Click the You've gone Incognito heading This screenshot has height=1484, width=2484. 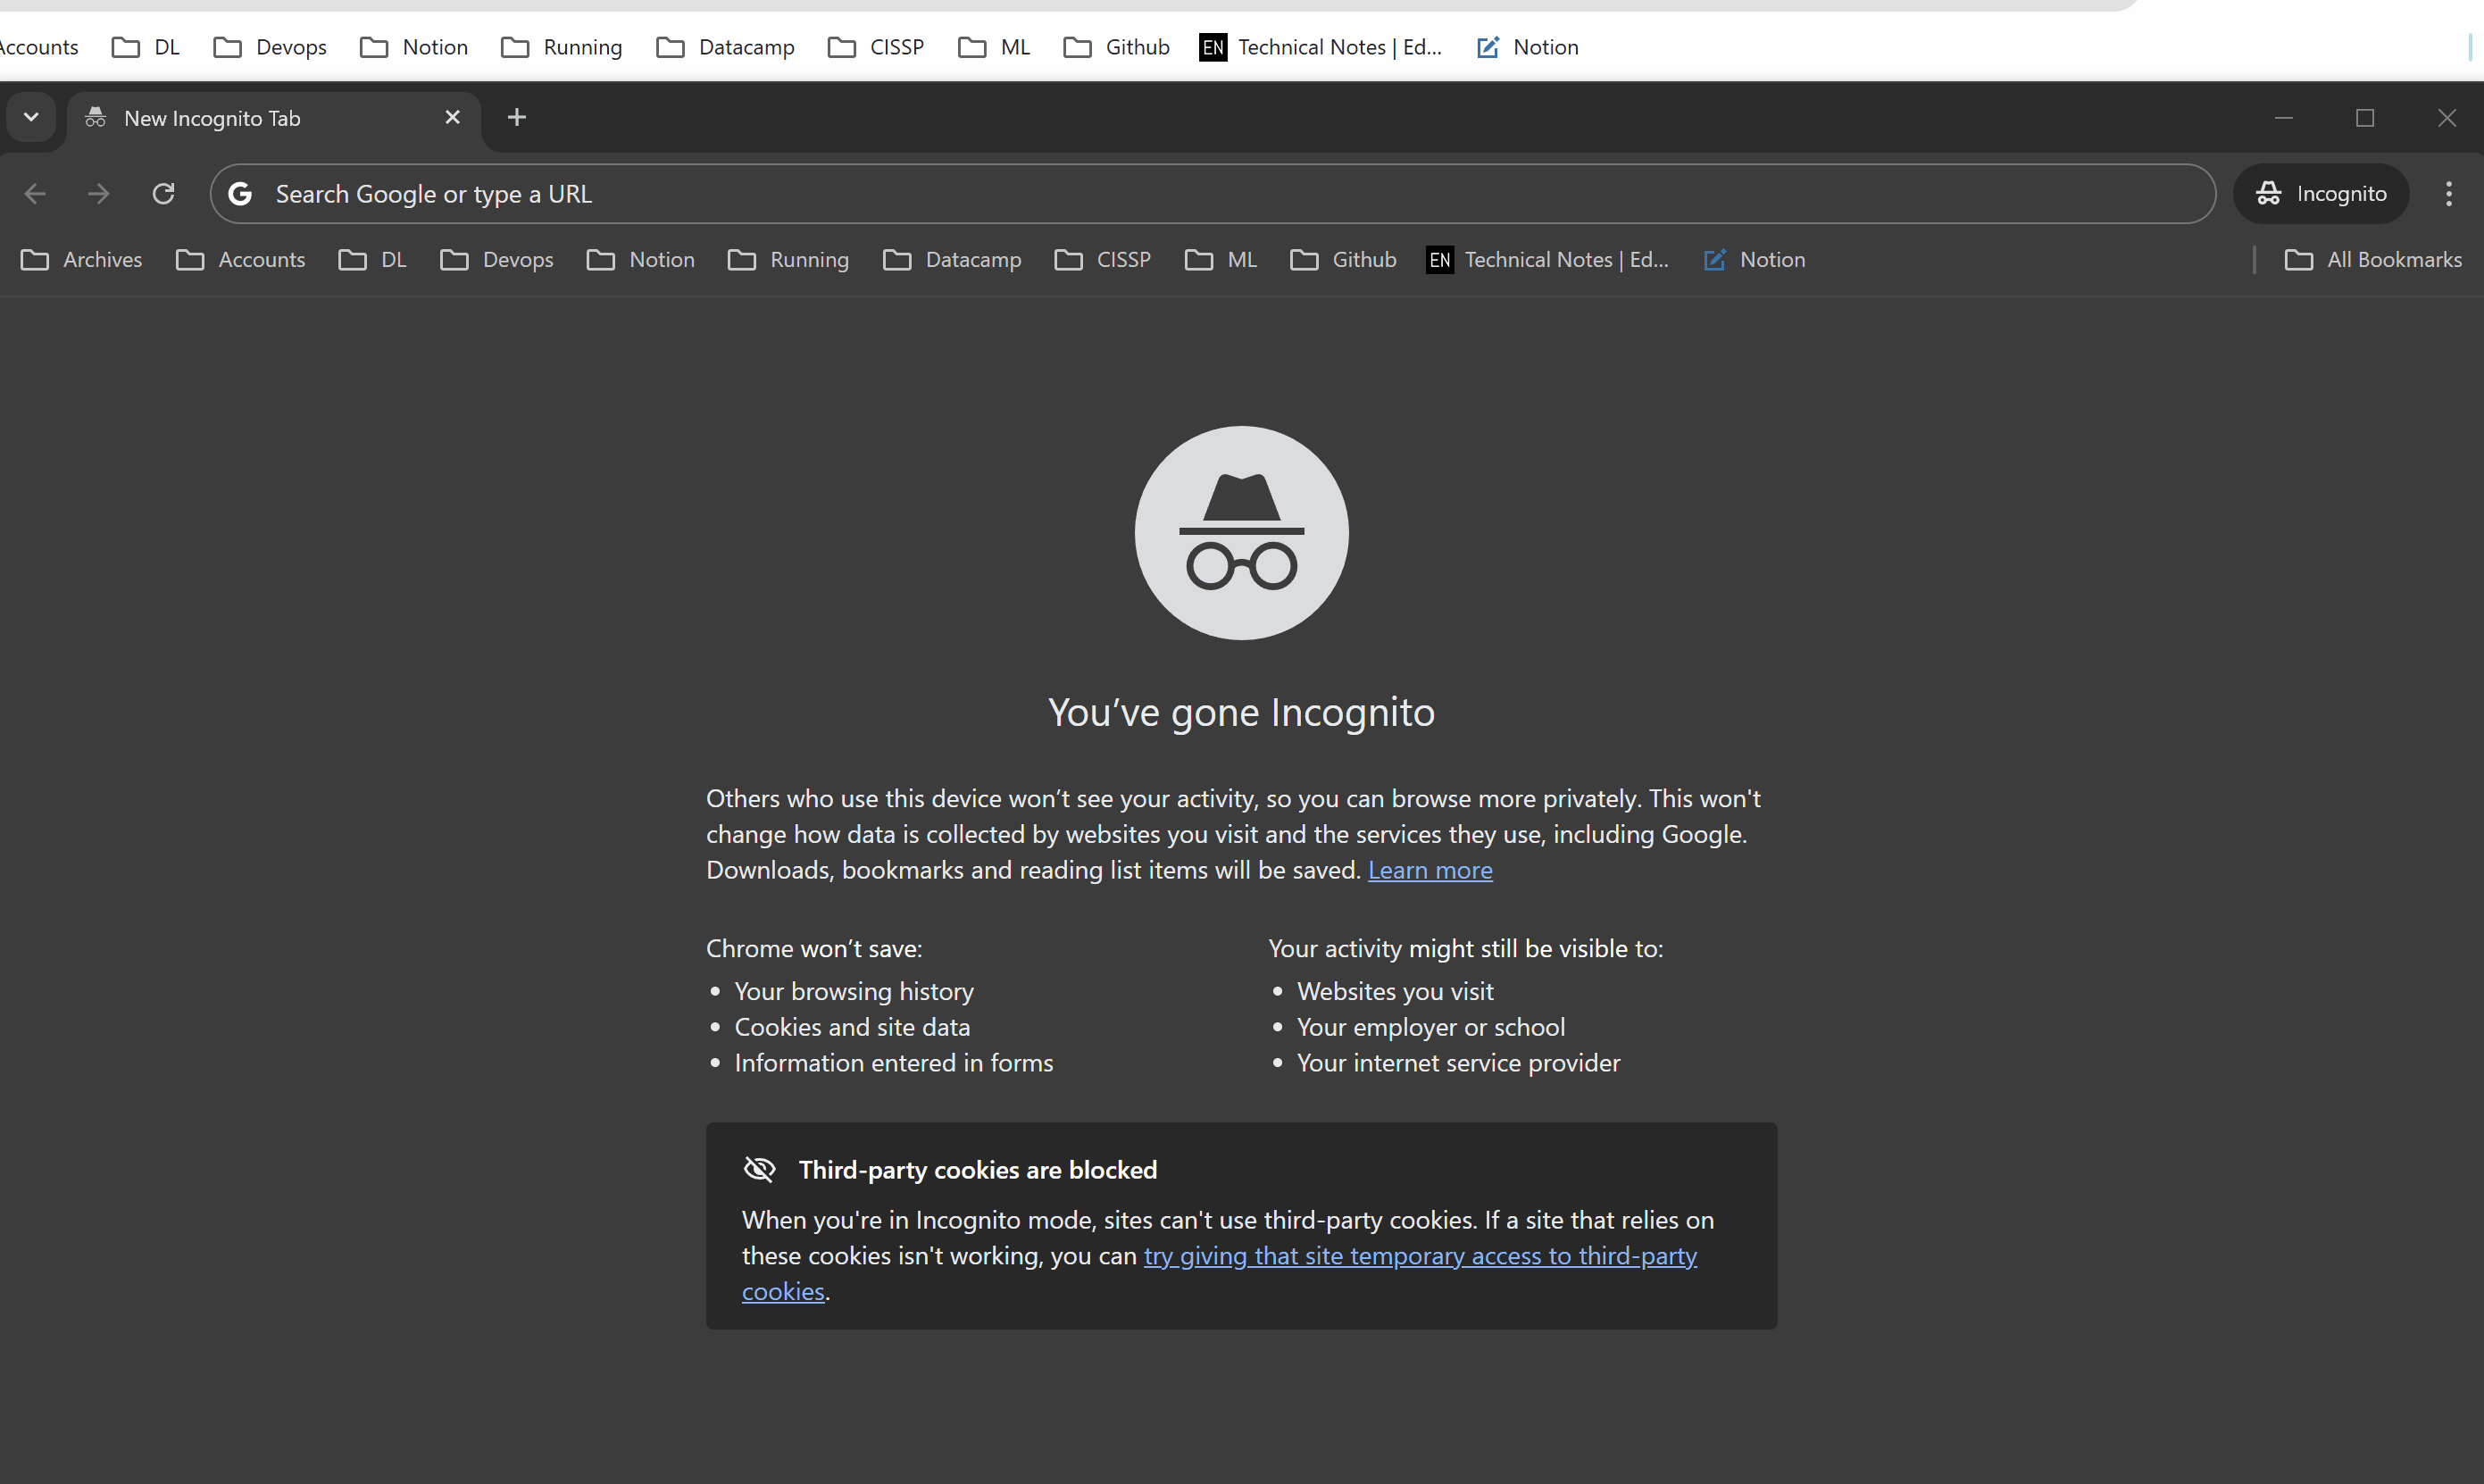pyautogui.click(x=1241, y=713)
